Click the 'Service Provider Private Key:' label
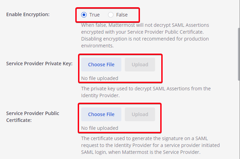The width and height of the screenshot is (240, 159). [x=39, y=64]
